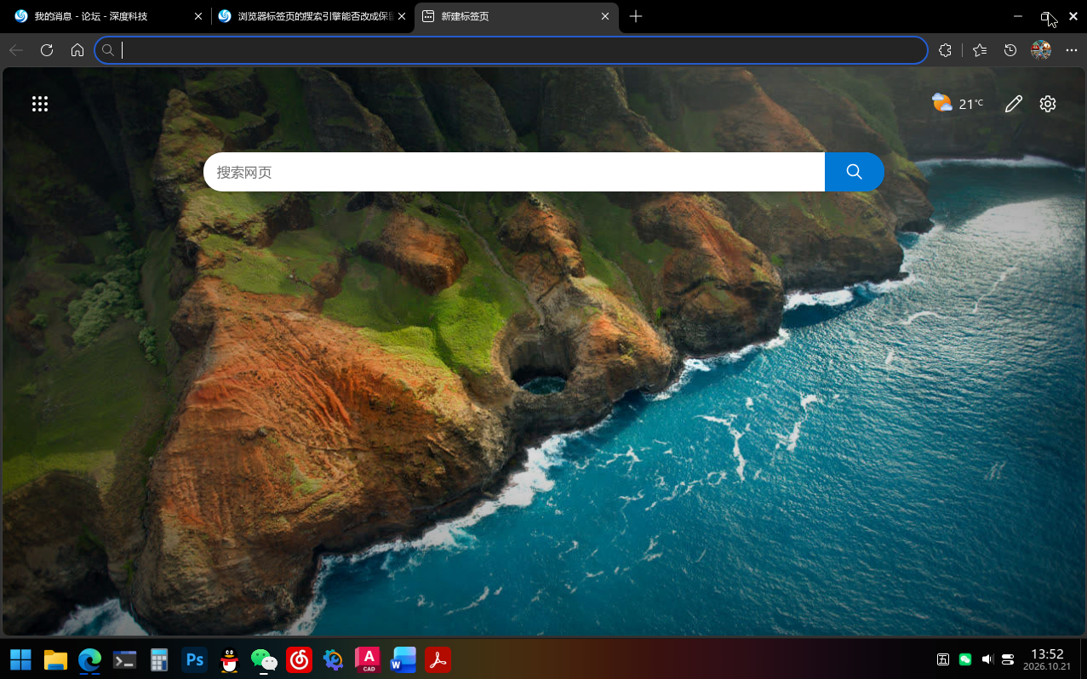Open Calculator from the taskbar

[x=159, y=659]
